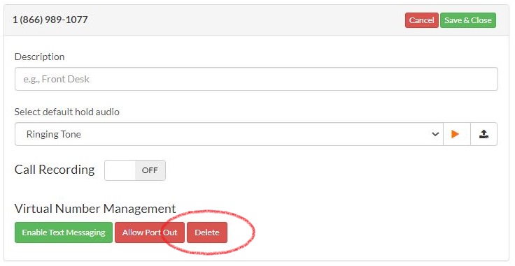Click the 1 (866) 989-1077 header title

pos(50,20)
